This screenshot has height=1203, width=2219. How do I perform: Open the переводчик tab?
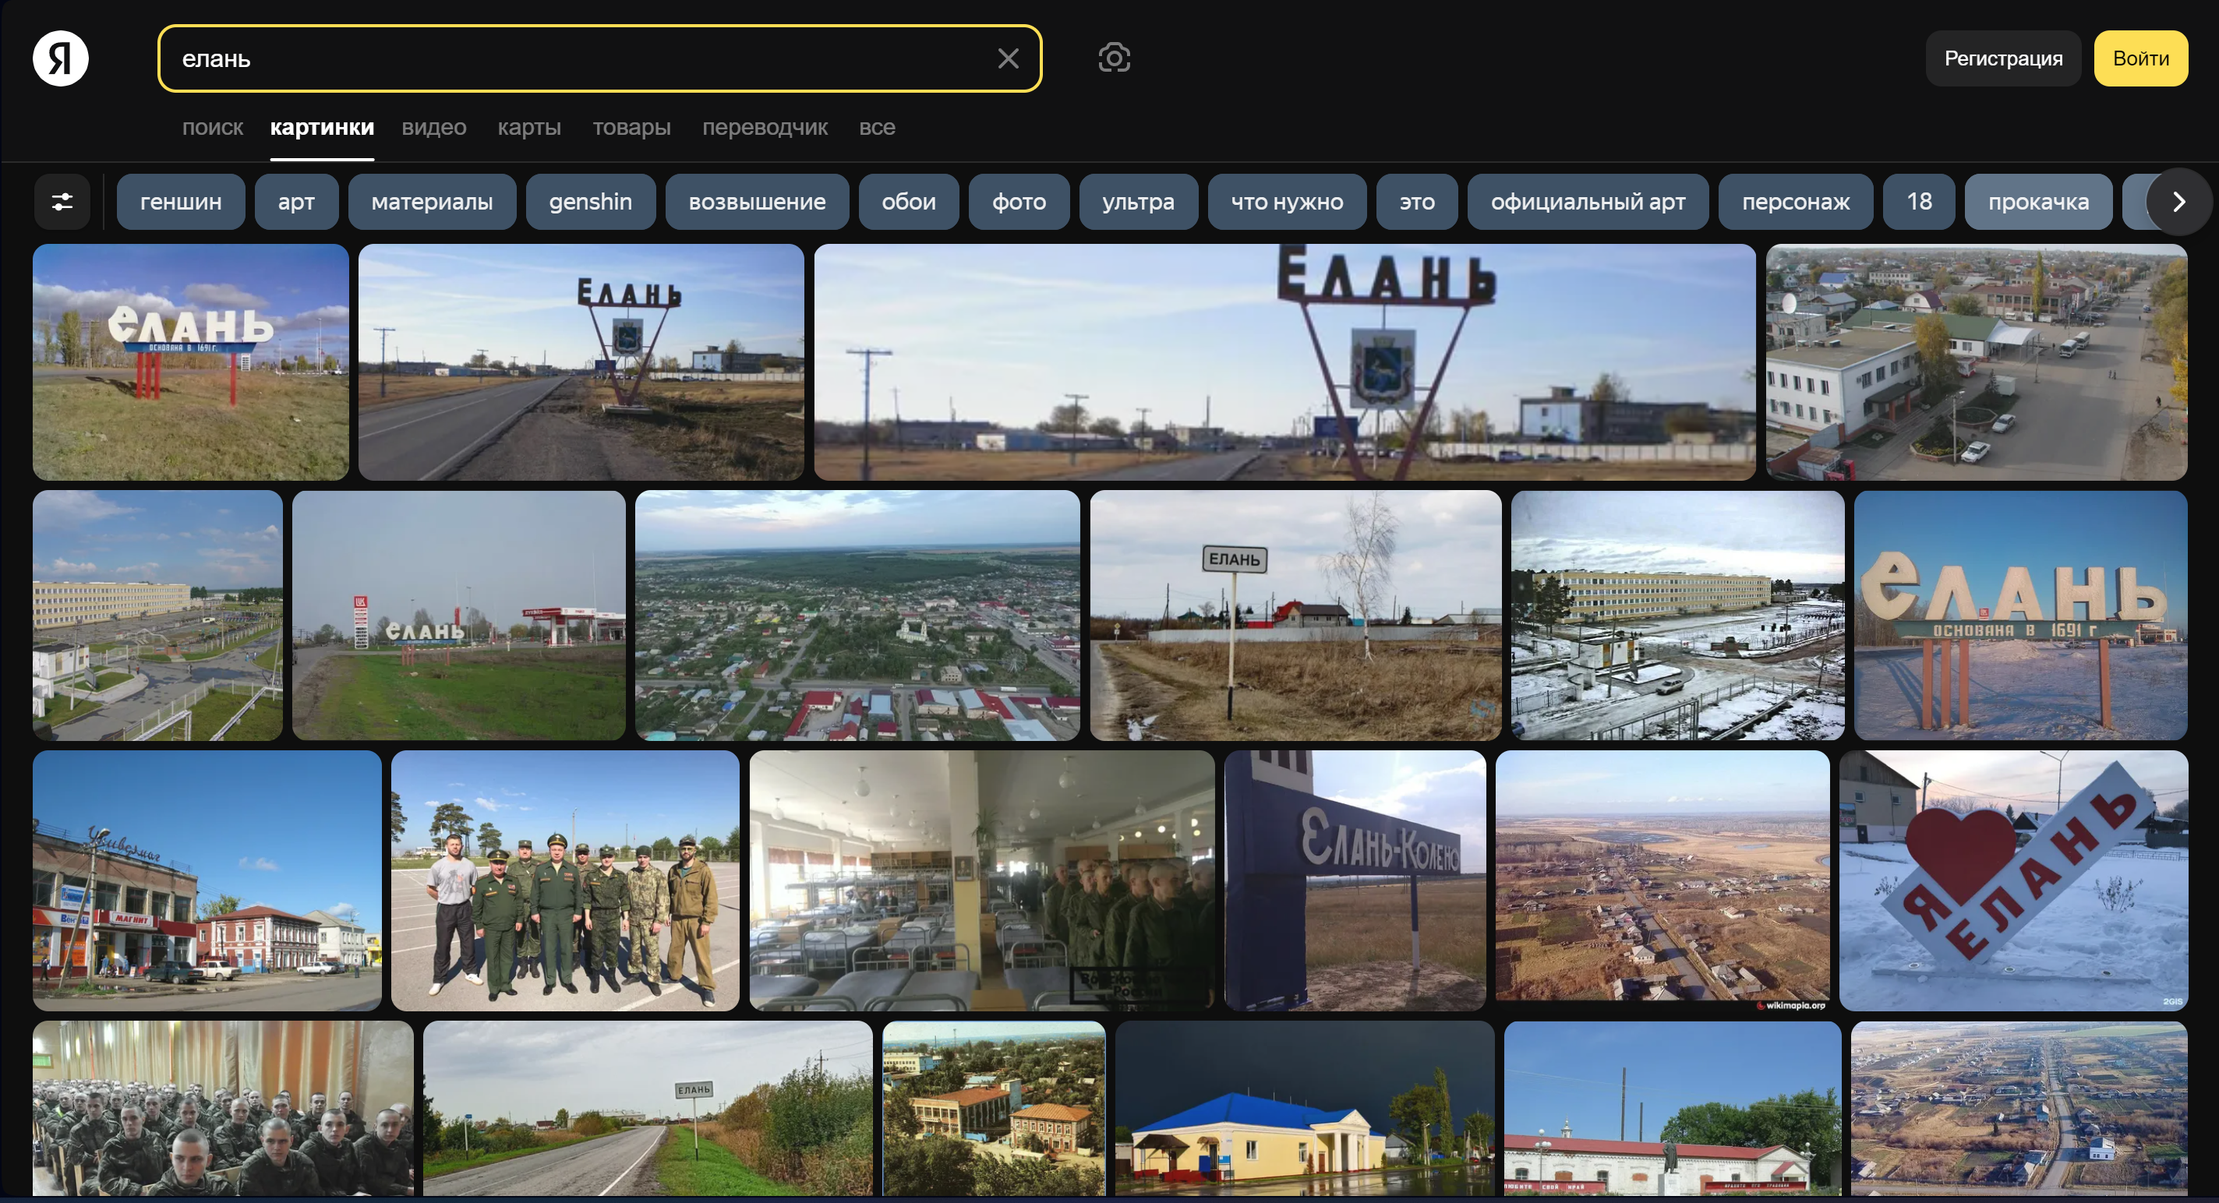764,128
